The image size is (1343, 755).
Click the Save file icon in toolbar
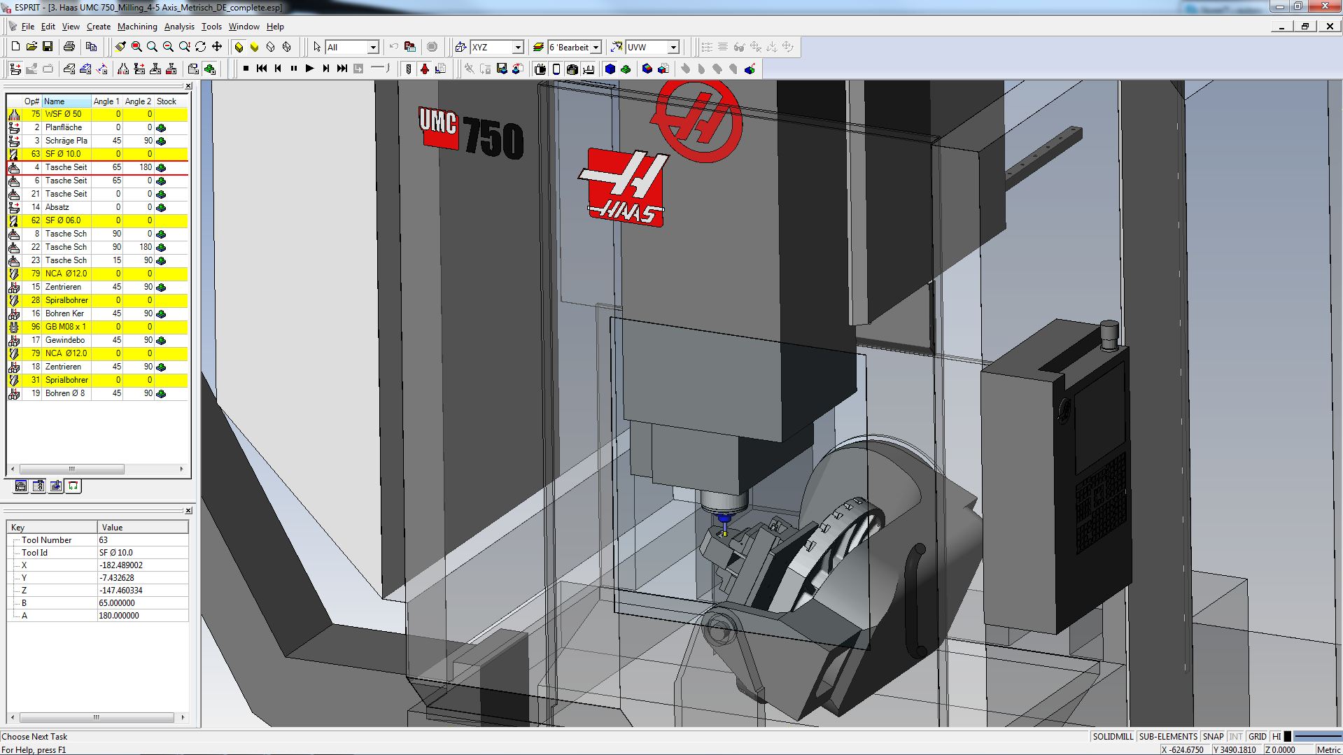point(48,47)
